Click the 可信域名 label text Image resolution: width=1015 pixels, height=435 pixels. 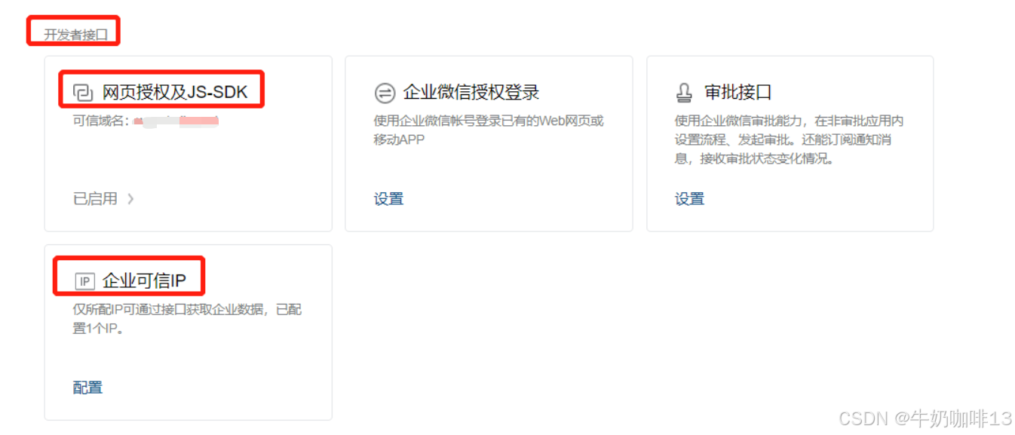pos(100,121)
